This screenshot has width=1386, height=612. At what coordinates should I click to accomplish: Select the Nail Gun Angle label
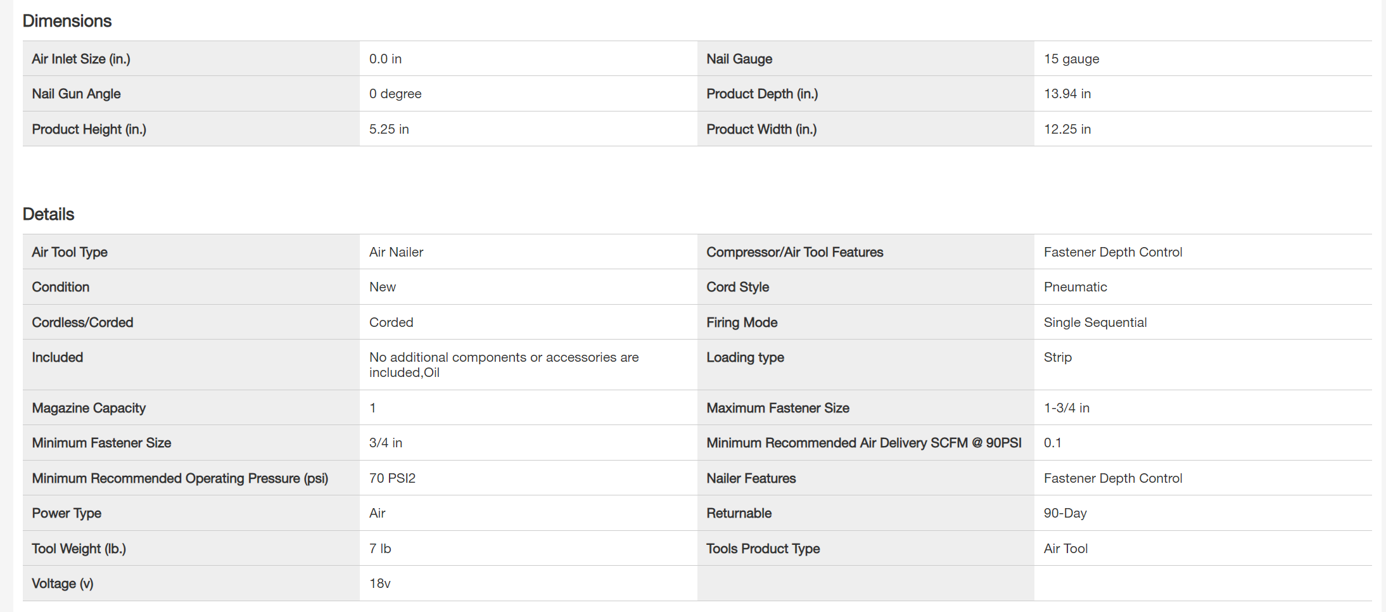coord(76,94)
